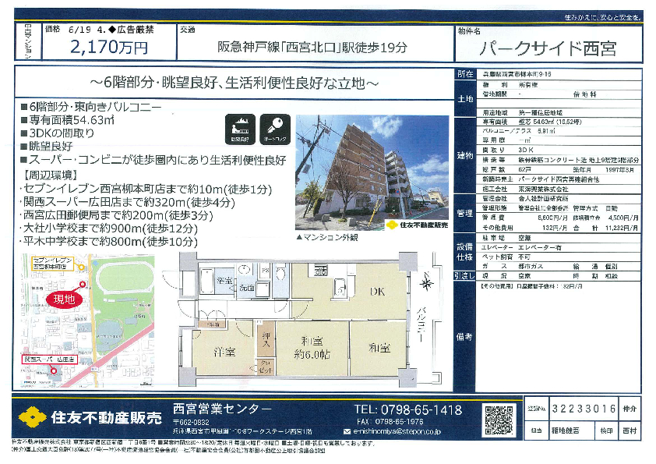This screenshot has height=464, width=656.
Task: Click the 住友不動産販売 logo in the footer
Action: click(90, 415)
